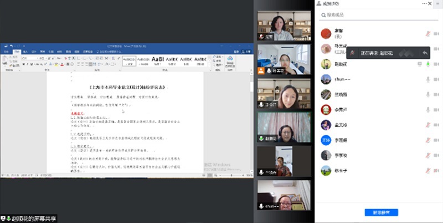Click the blue unmute button at panel bottom

381,212
